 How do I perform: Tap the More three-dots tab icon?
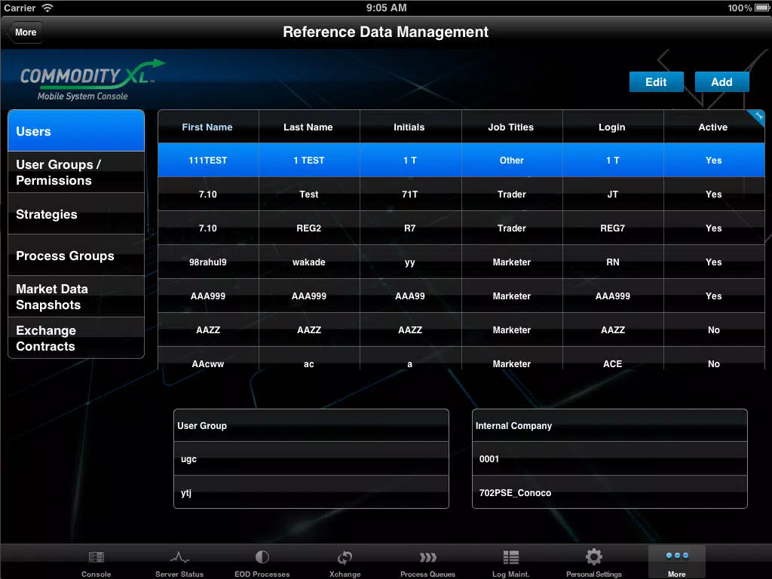tap(677, 556)
